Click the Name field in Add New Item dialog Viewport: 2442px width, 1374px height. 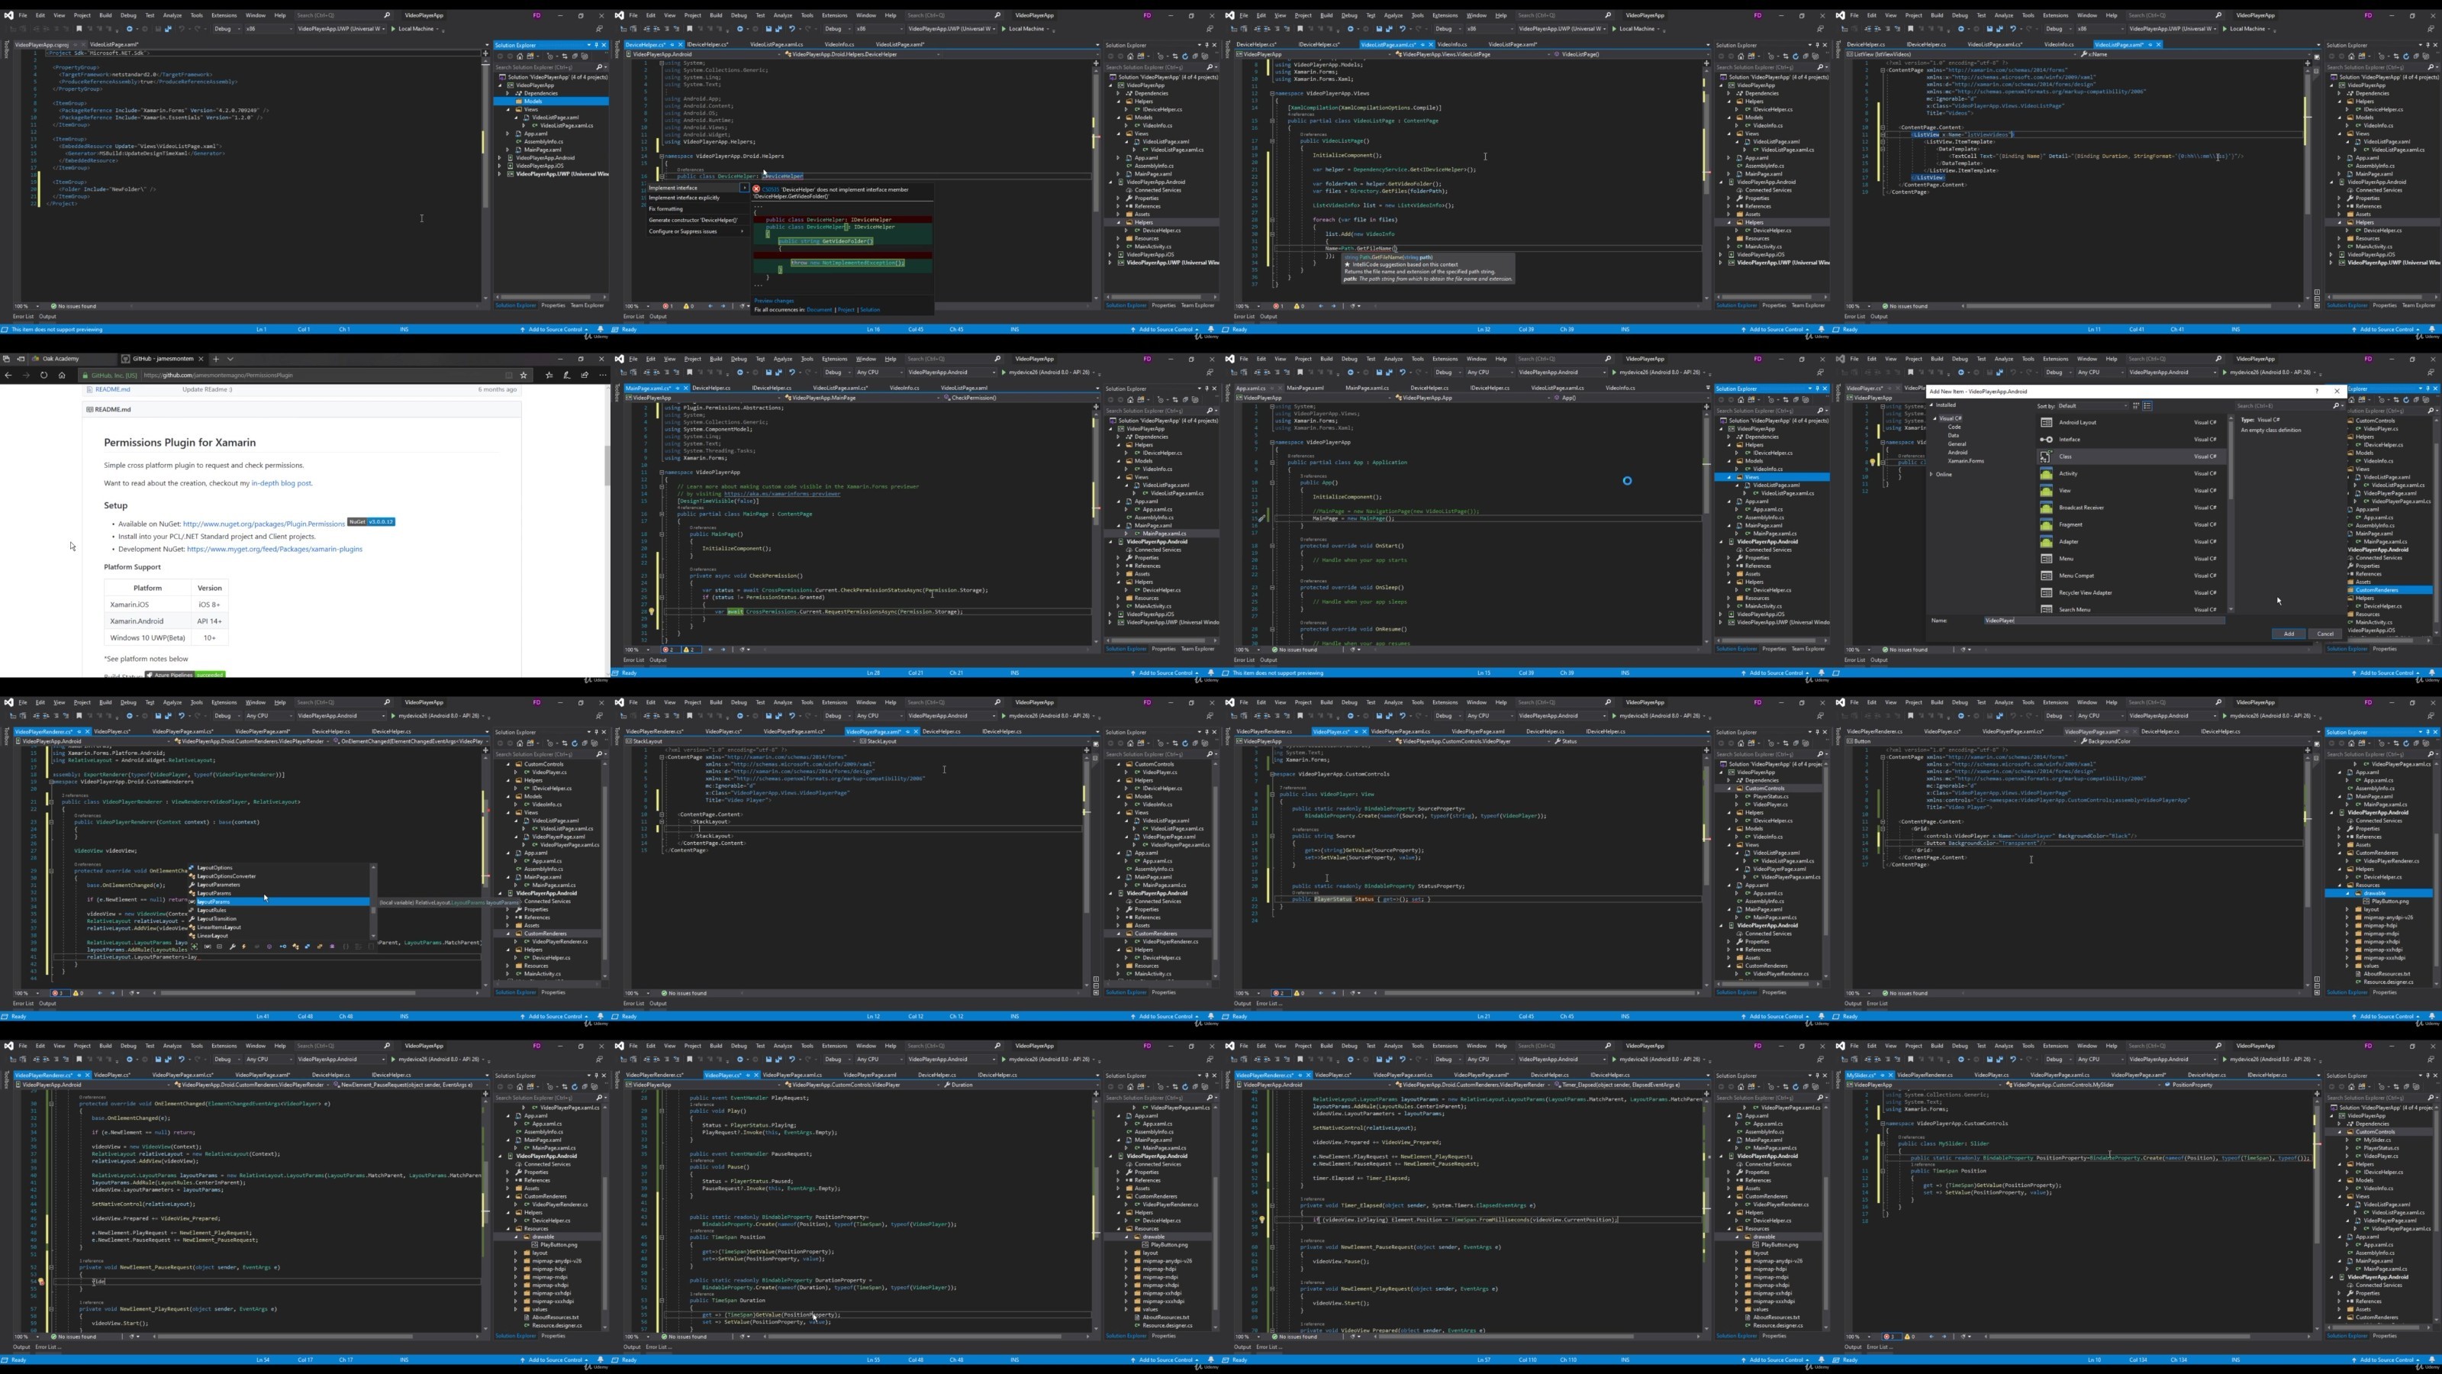(x=2105, y=620)
